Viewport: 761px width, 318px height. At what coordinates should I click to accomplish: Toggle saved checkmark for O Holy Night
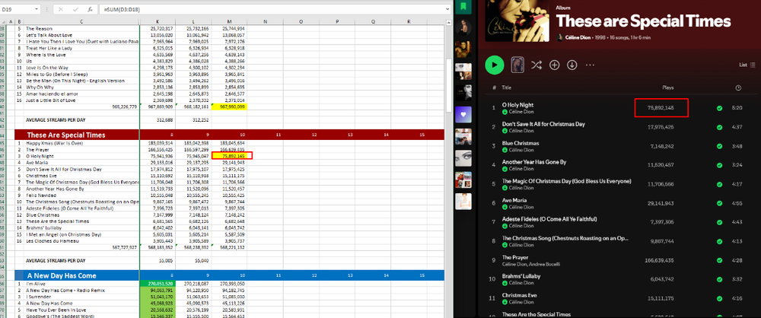[x=719, y=108]
